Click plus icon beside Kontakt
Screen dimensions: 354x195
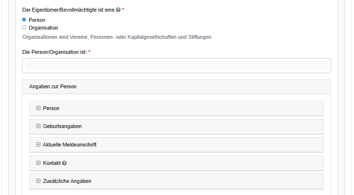coord(38,163)
